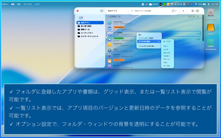Viewport: 221px width, 138px height.
Task: Select パープル tag color
Action: [x=167, y=66]
